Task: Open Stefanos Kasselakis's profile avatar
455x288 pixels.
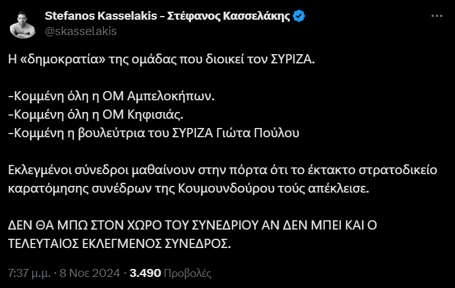Action: 23,23
